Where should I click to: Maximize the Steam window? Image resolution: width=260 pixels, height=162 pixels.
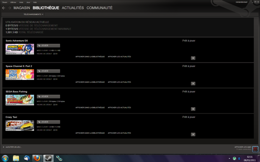coord(255,2)
